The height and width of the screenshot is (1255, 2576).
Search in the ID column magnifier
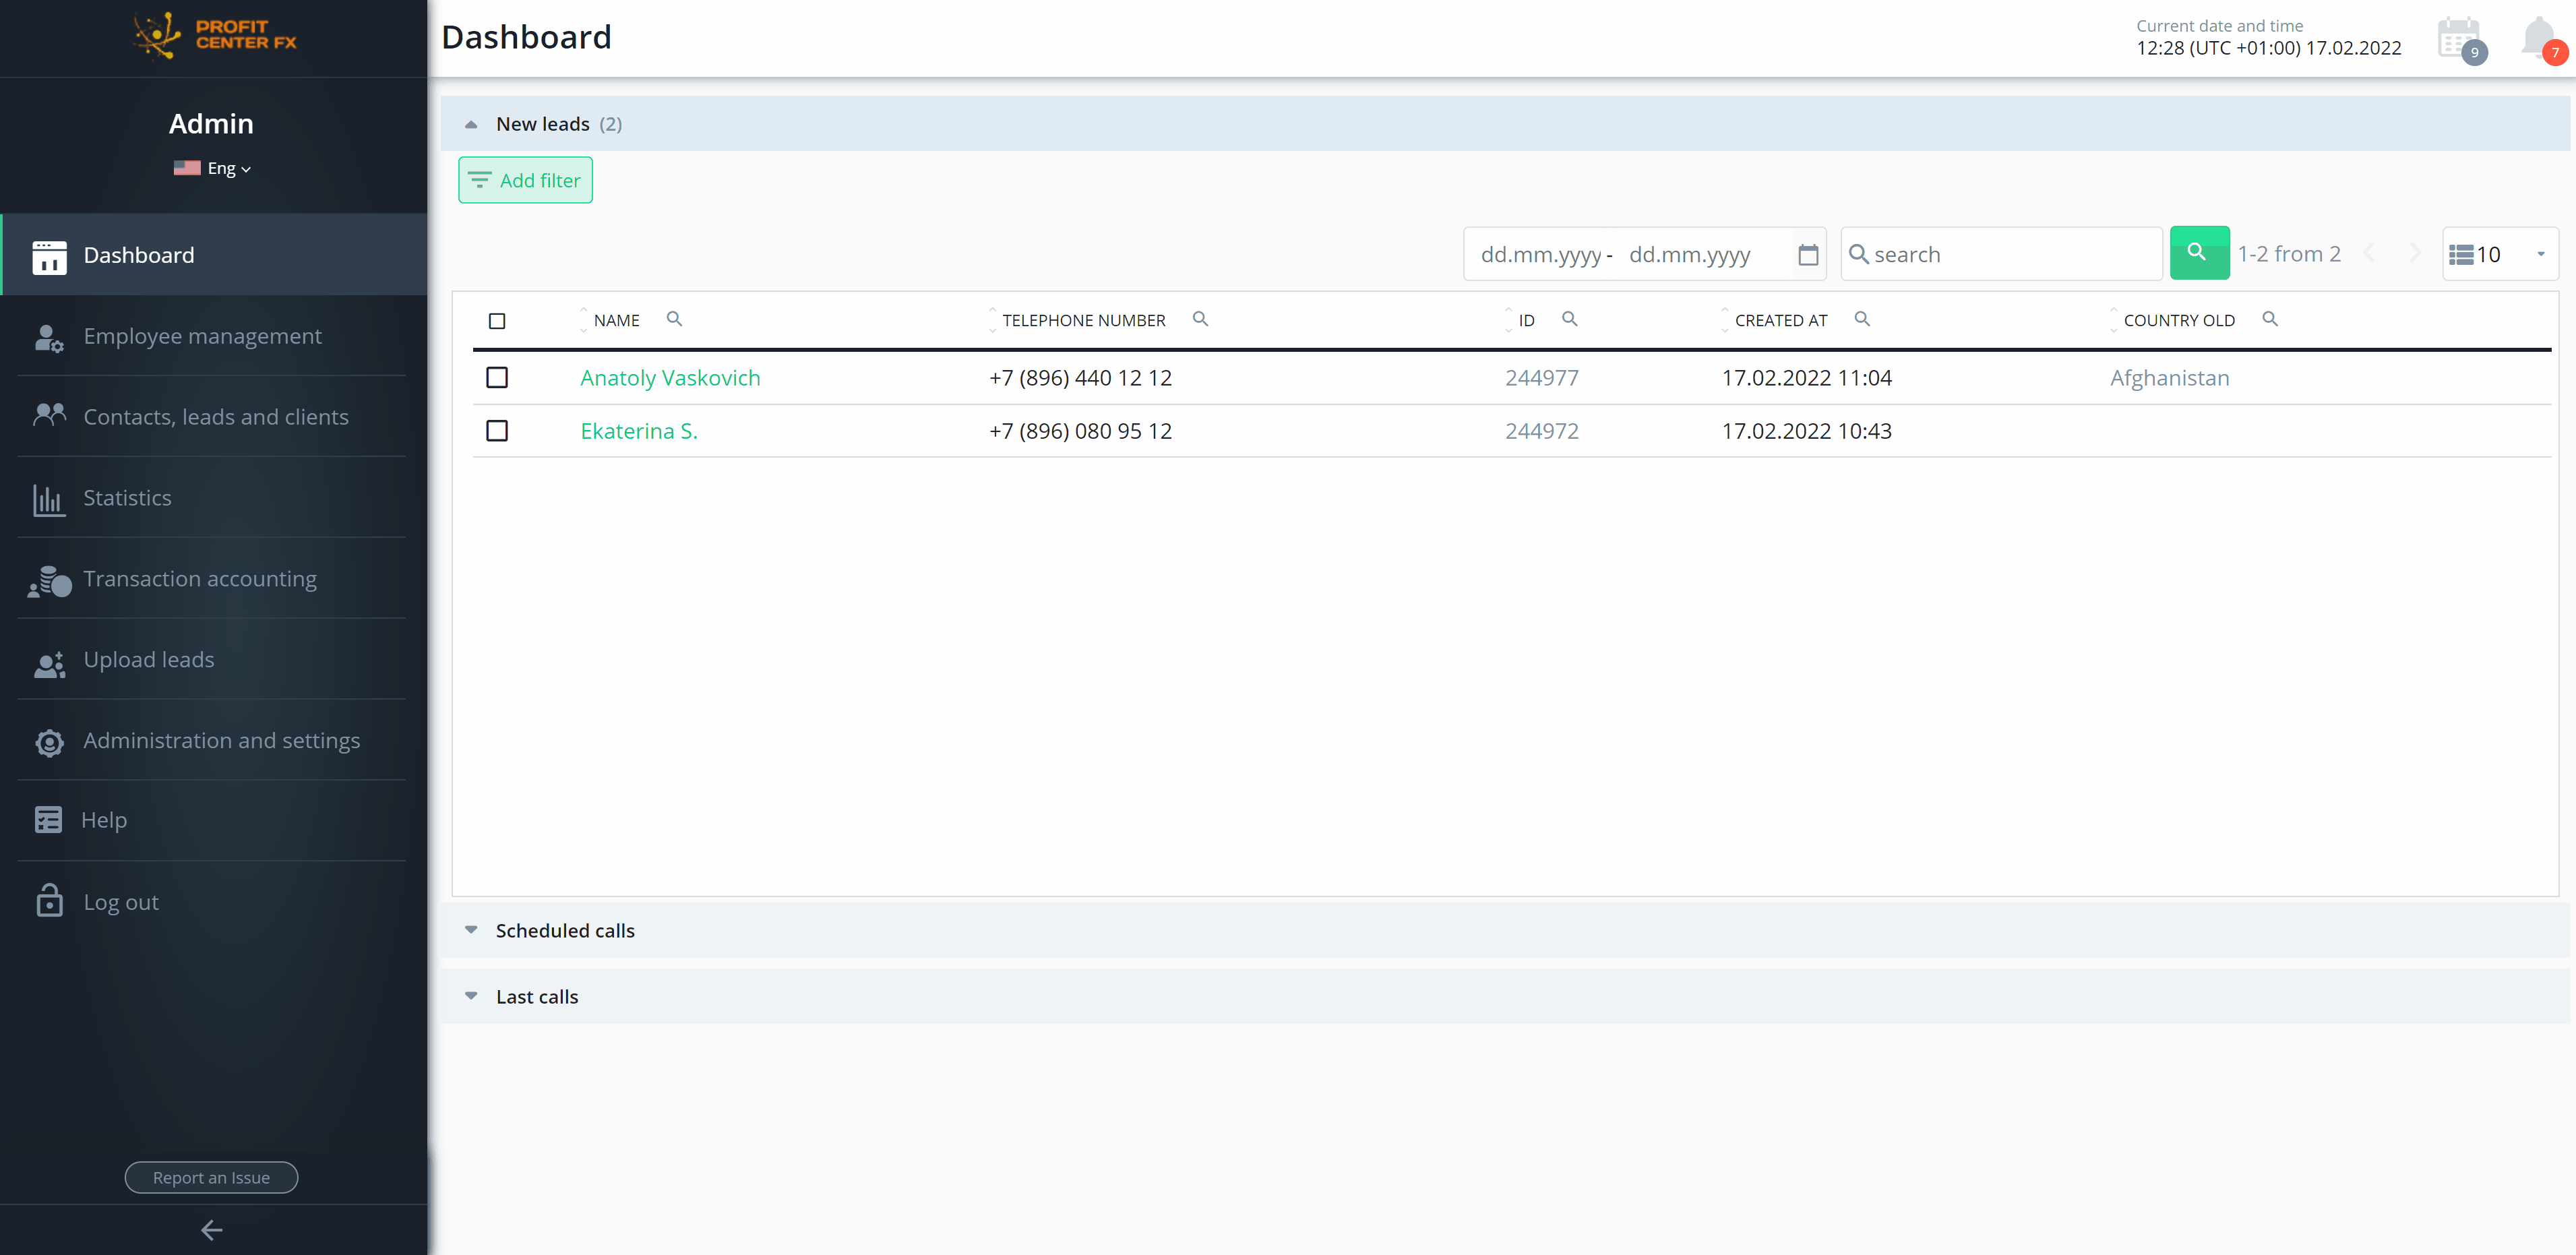pos(1569,319)
